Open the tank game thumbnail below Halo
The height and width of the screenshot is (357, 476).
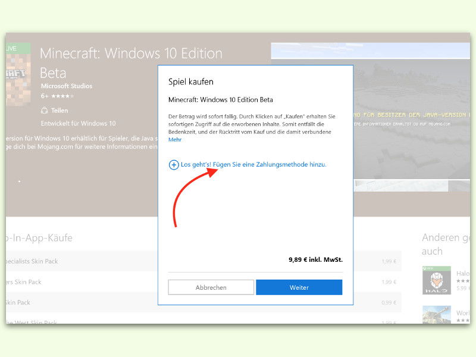point(437,315)
